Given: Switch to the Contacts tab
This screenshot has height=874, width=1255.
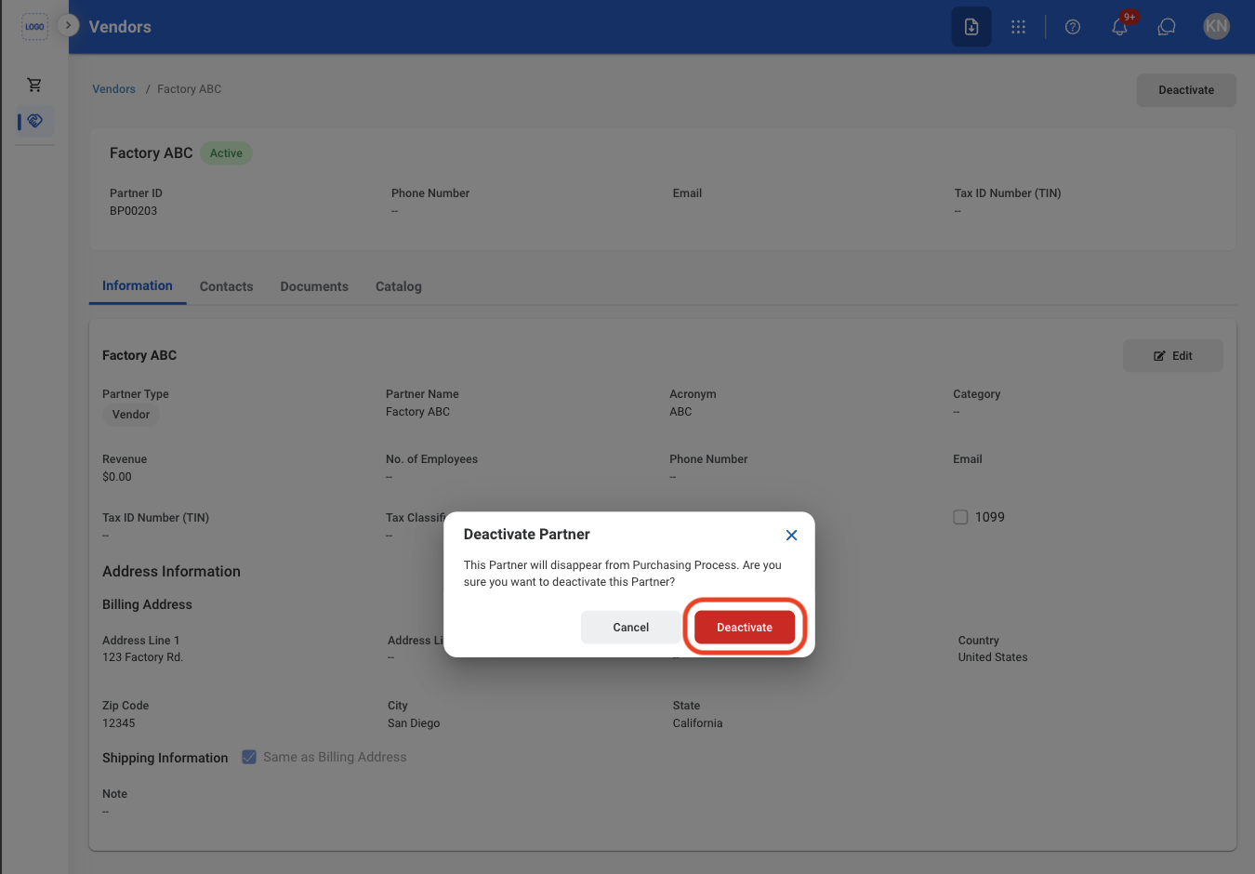Looking at the screenshot, I should point(226,286).
